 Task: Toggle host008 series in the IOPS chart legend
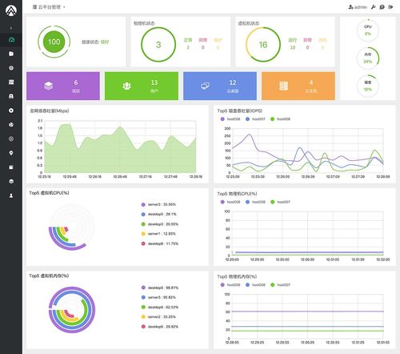point(280,119)
